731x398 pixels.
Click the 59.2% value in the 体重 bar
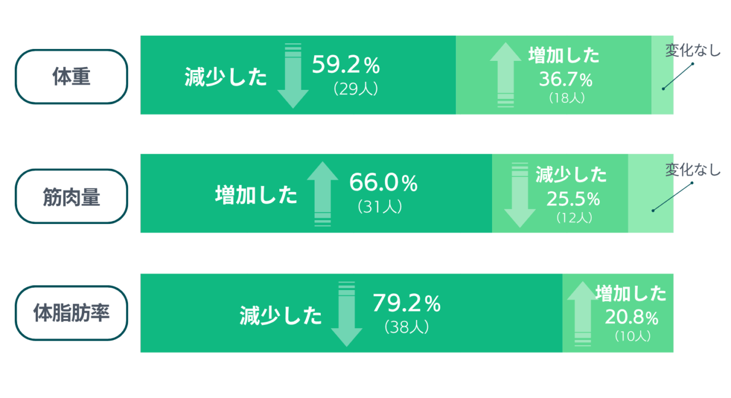tap(346, 66)
